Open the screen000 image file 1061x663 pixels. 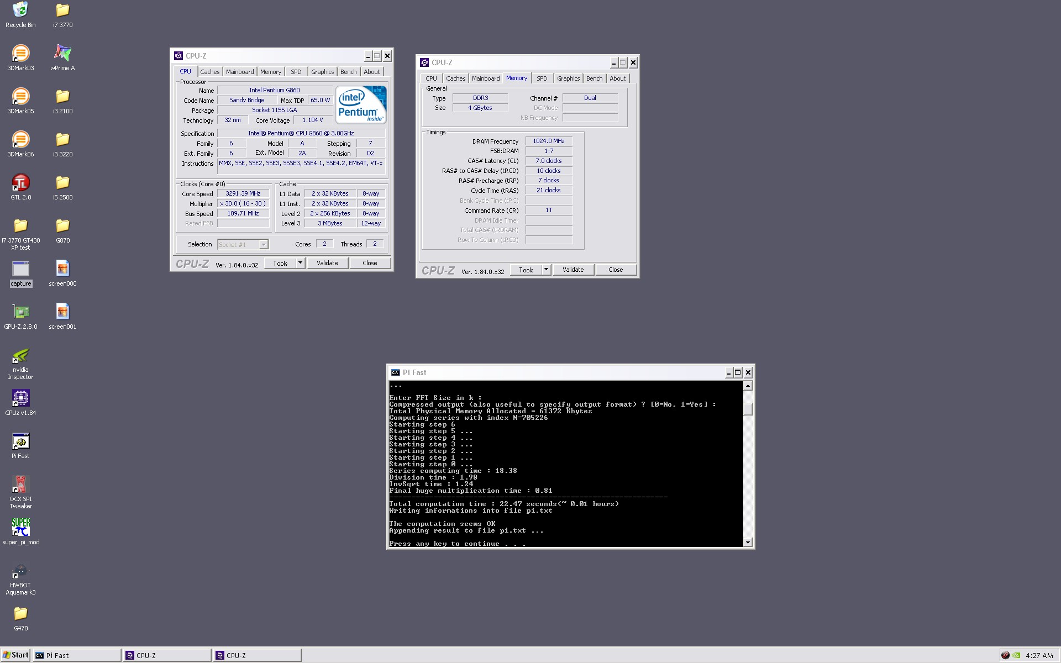62,273
